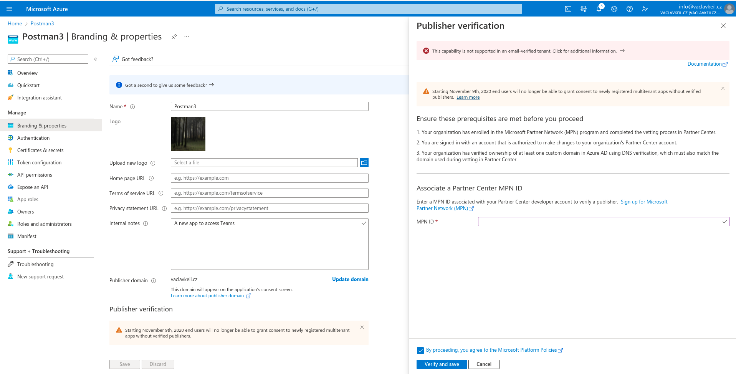
Task: Open Owners
Action: pos(25,212)
